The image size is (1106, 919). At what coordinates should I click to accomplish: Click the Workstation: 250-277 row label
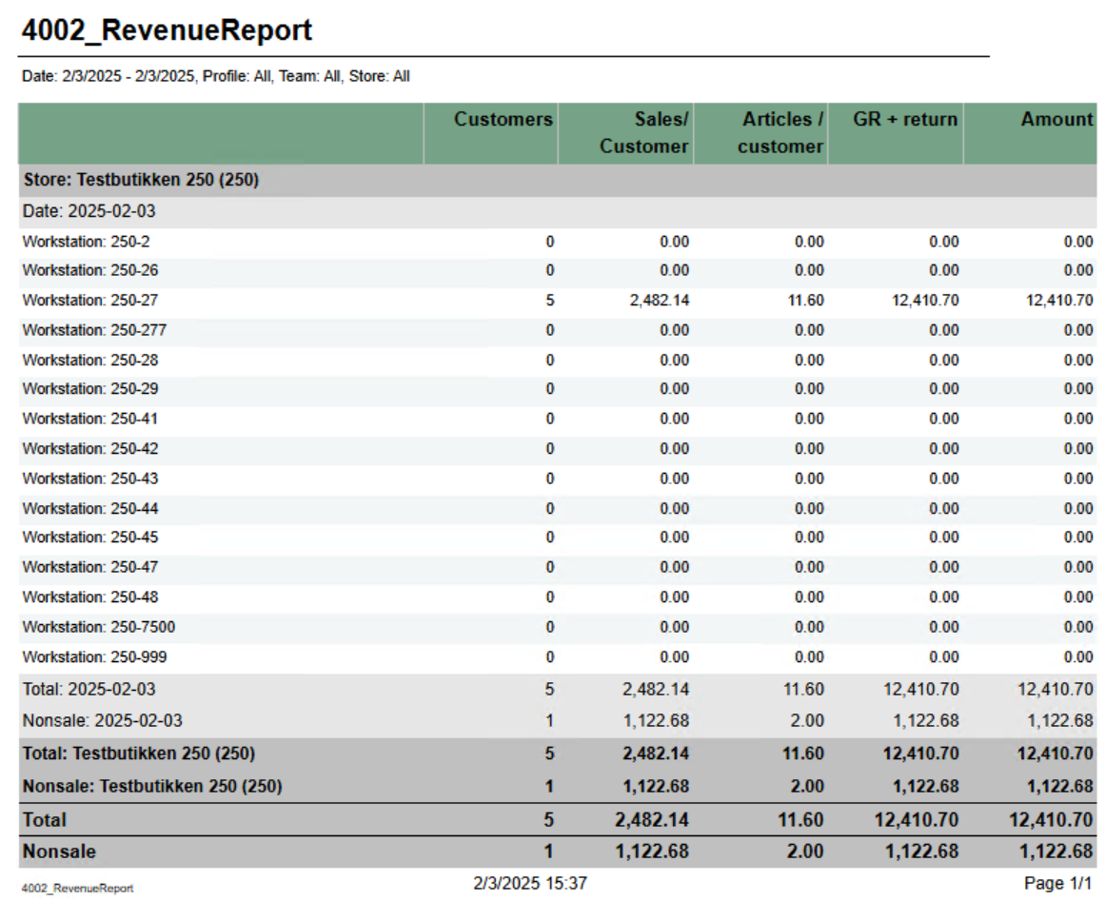[x=94, y=330]
